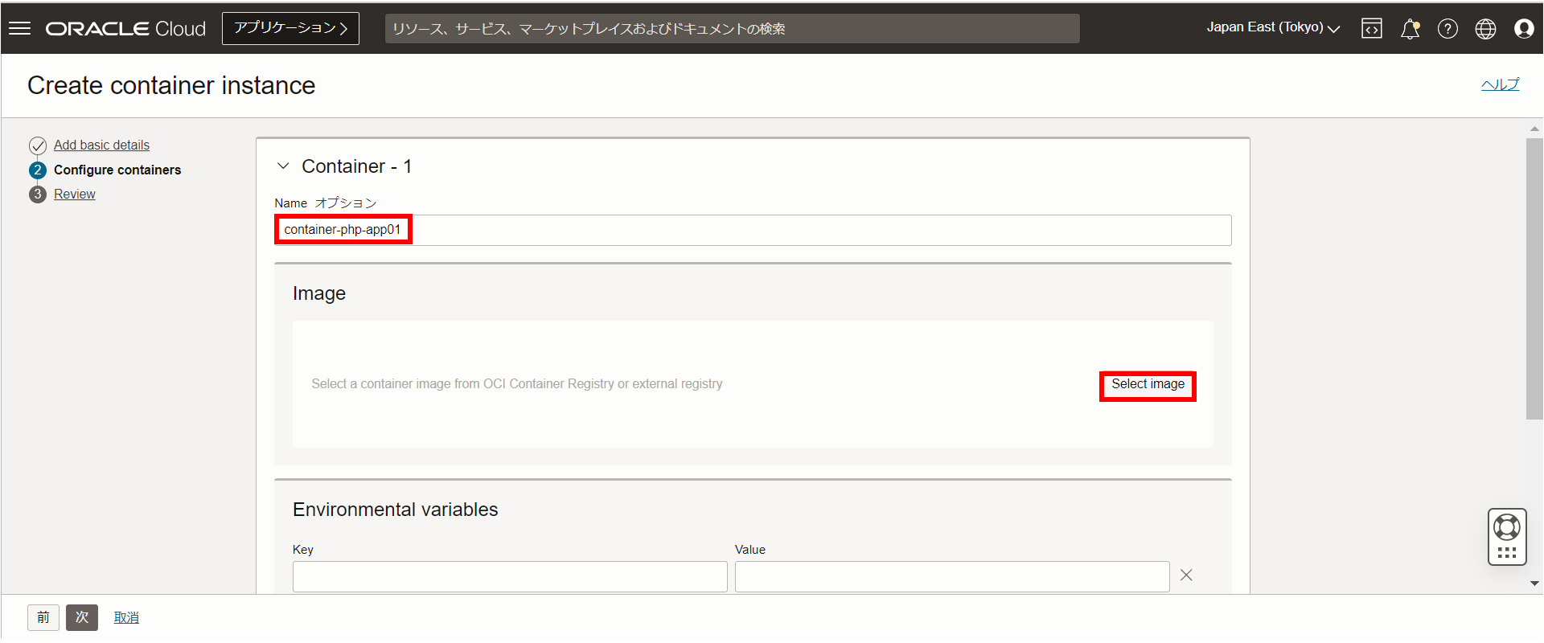Screen dimensions: 1544x643
Task: Click the 次 next button
Action: pos(82,617)
